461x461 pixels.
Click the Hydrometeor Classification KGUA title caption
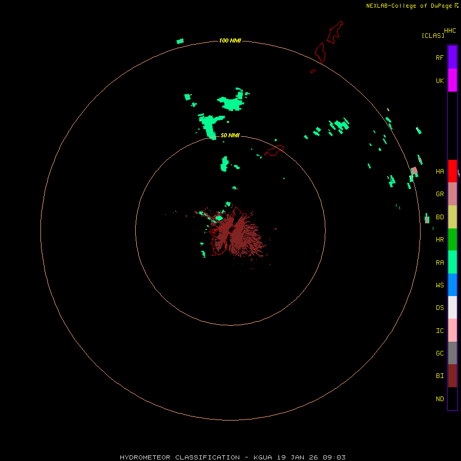[x=233, y=457]
